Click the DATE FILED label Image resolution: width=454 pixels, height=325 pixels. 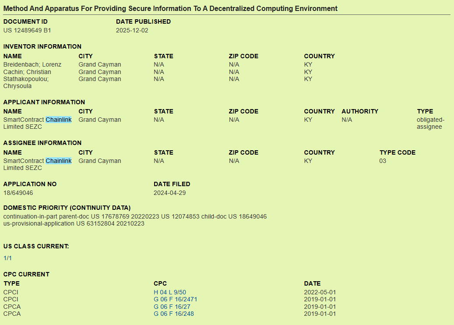click(172, 184)
